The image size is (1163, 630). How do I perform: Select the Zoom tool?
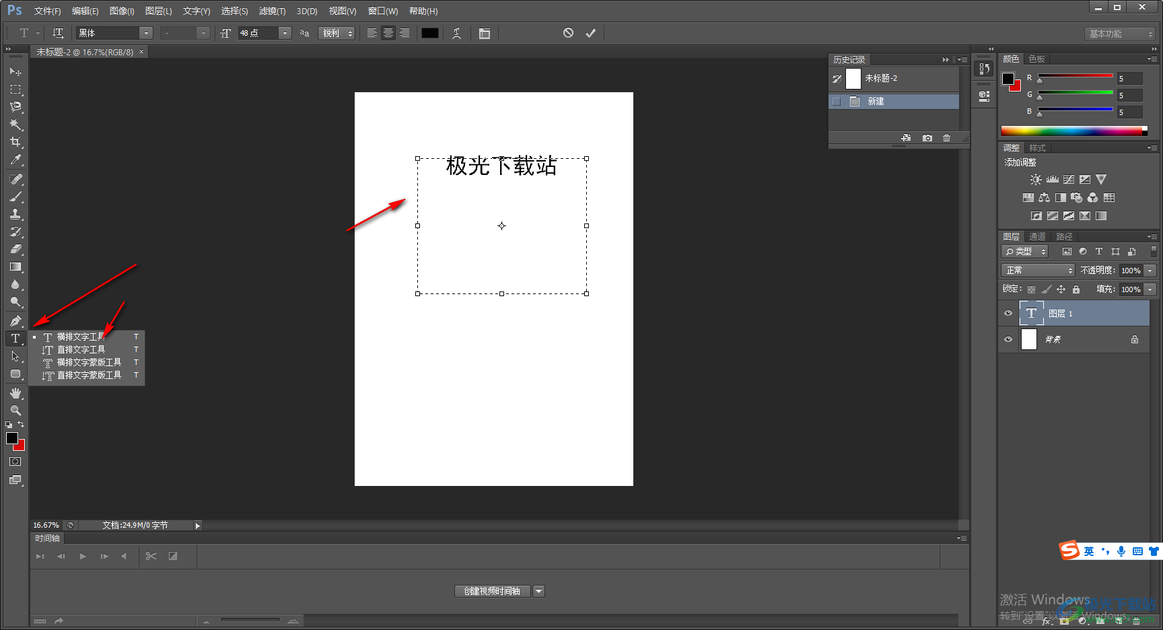[15, 411]
